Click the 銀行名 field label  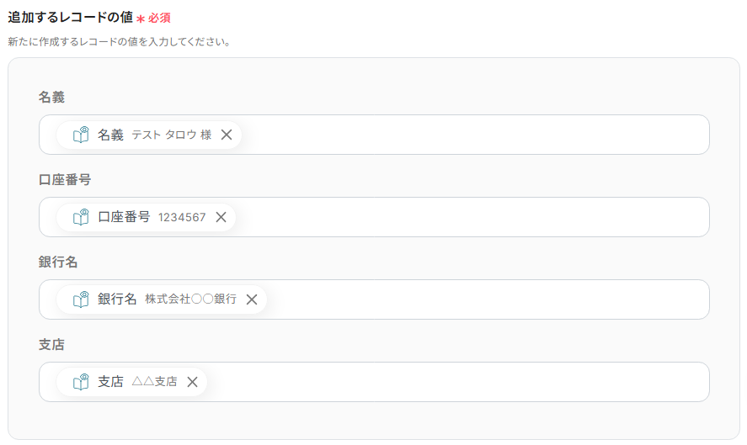pos(58,262)
